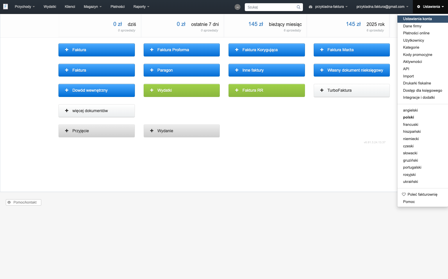Open Kody promocyjne settings entry
The width and height of the screenshot is (448, 279).
point(423,55)
